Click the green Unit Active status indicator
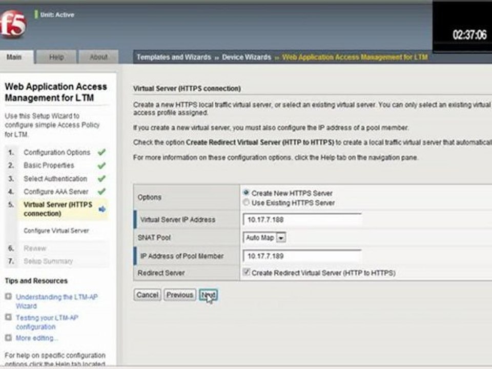This screenshot has height=369, width=492. (36, 14)
